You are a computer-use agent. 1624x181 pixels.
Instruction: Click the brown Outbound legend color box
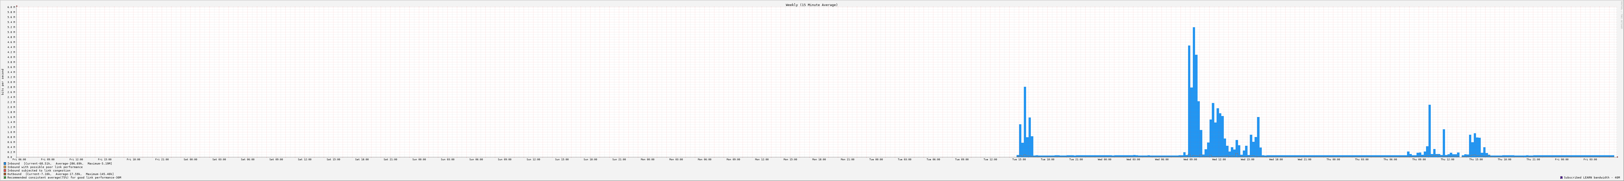tap(5, 174)
